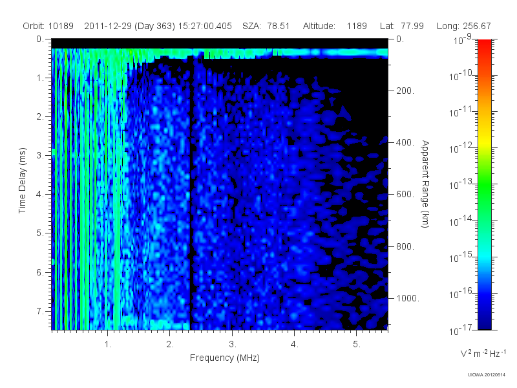The image size is (517, 388).
Task: Click the 'Altitude: 1189' header value
Action: coord(335,26)
